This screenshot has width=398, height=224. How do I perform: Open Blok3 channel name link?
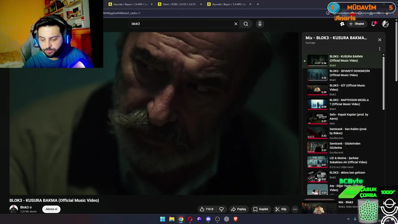pos(24,207)
